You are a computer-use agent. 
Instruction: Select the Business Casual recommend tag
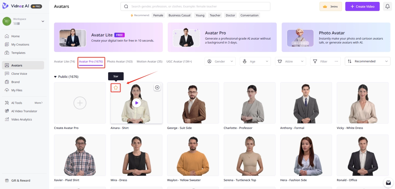pos(179,15)
